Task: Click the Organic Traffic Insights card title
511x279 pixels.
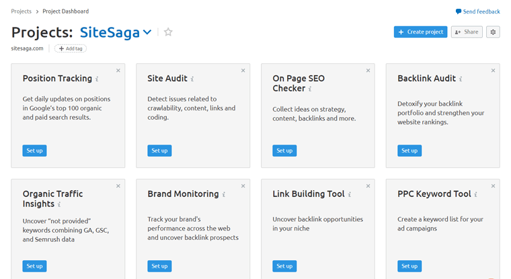Action: point(53,199)
